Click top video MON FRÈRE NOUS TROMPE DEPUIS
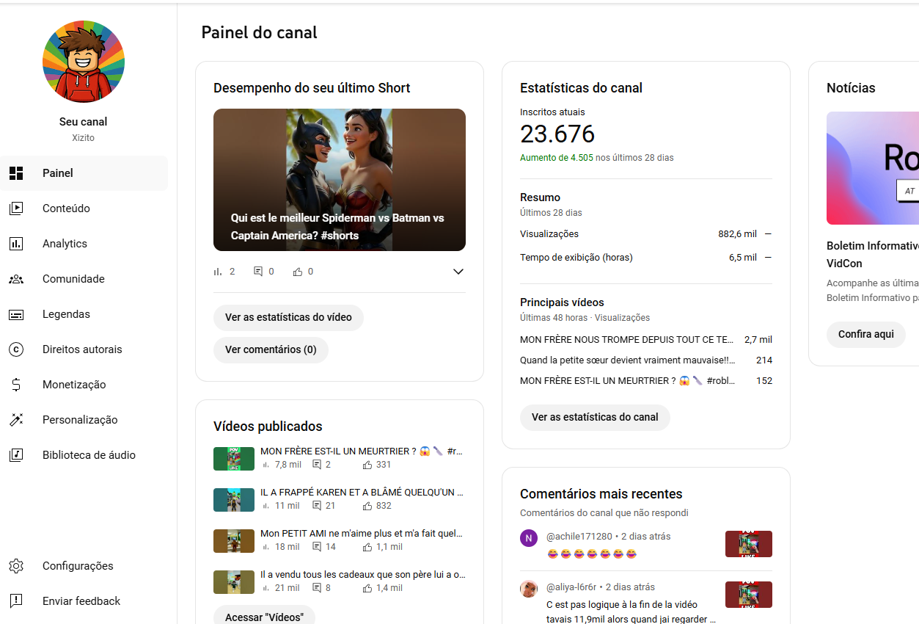 pos(627,340)
